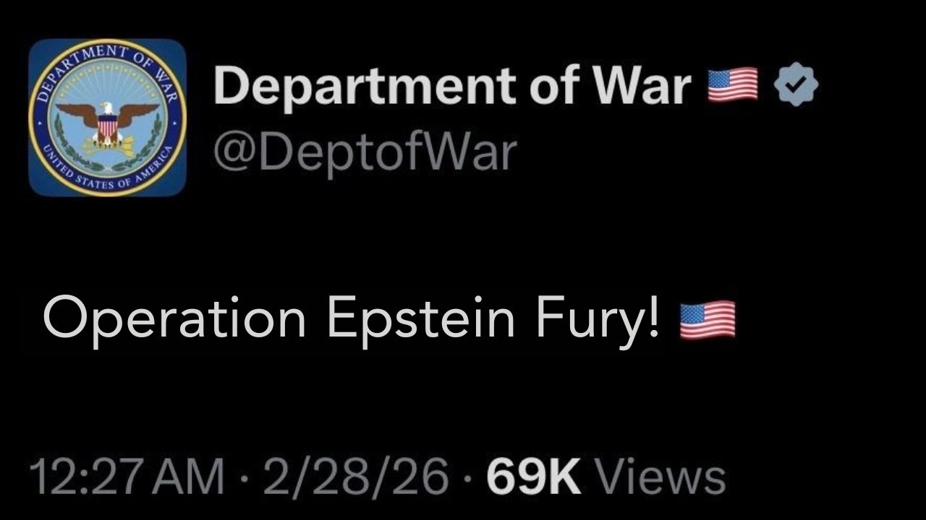
Task: Click the word "Fury!" in the post
Action: [598, 319]
